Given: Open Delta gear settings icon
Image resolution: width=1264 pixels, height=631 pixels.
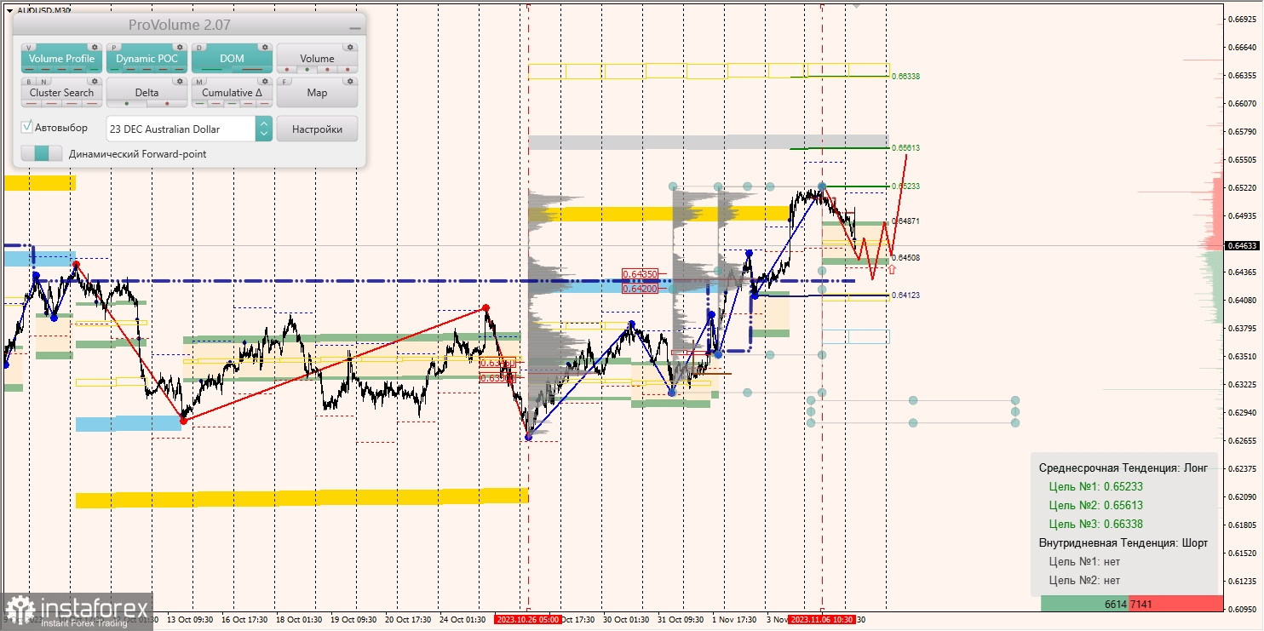Looking at the screenshot, I should [x=180, y=81].
